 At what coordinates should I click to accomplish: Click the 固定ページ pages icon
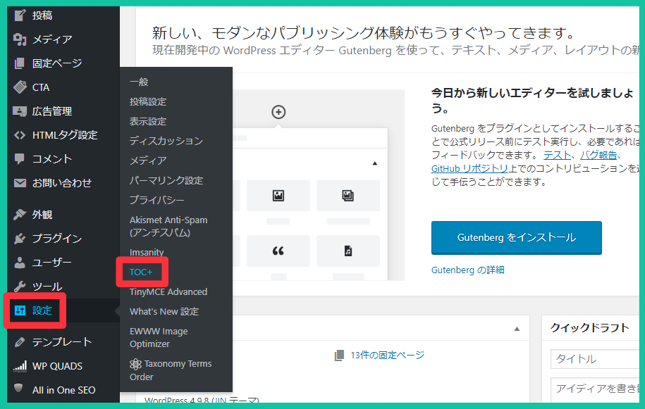(x=20, y=63)
